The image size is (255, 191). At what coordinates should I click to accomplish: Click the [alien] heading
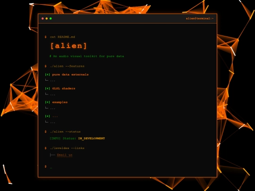[x=68, y=46]
